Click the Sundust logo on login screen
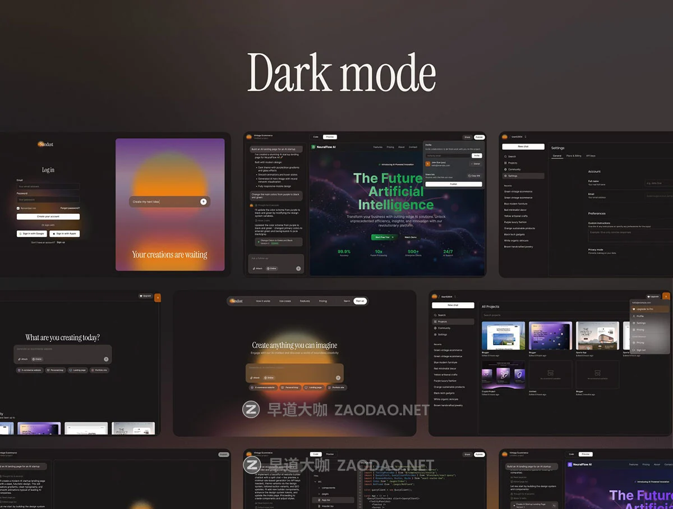 46,144
